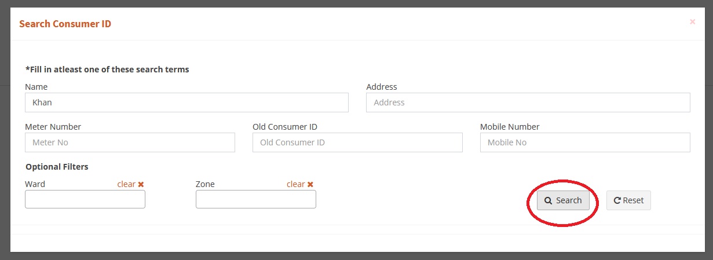Click the x icon beside Zone clear
The image size is (713, 260).
[310, 184]
